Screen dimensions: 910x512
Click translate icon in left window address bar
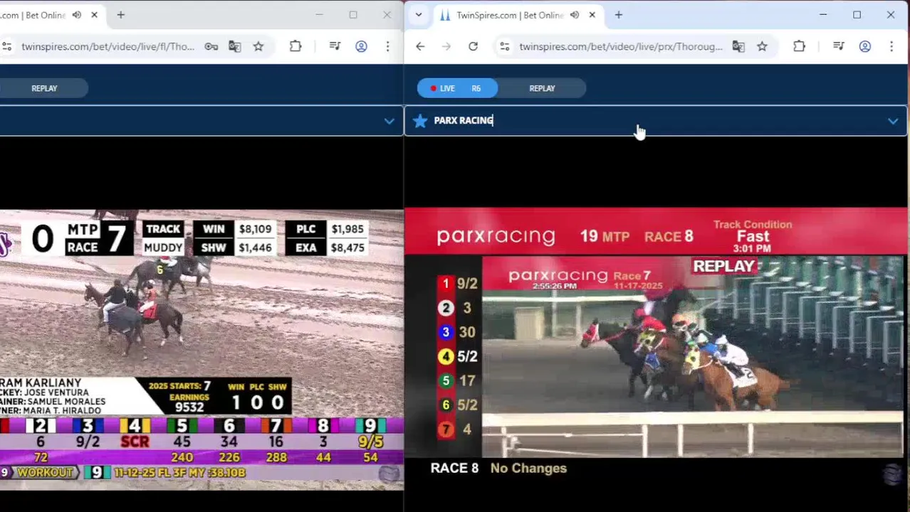pos(235,46)
